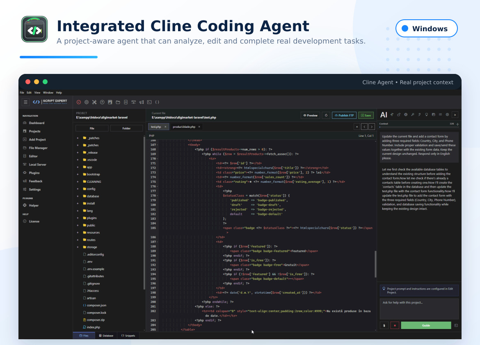Expand the resources folder
The image size is (480, 345).
78,232
